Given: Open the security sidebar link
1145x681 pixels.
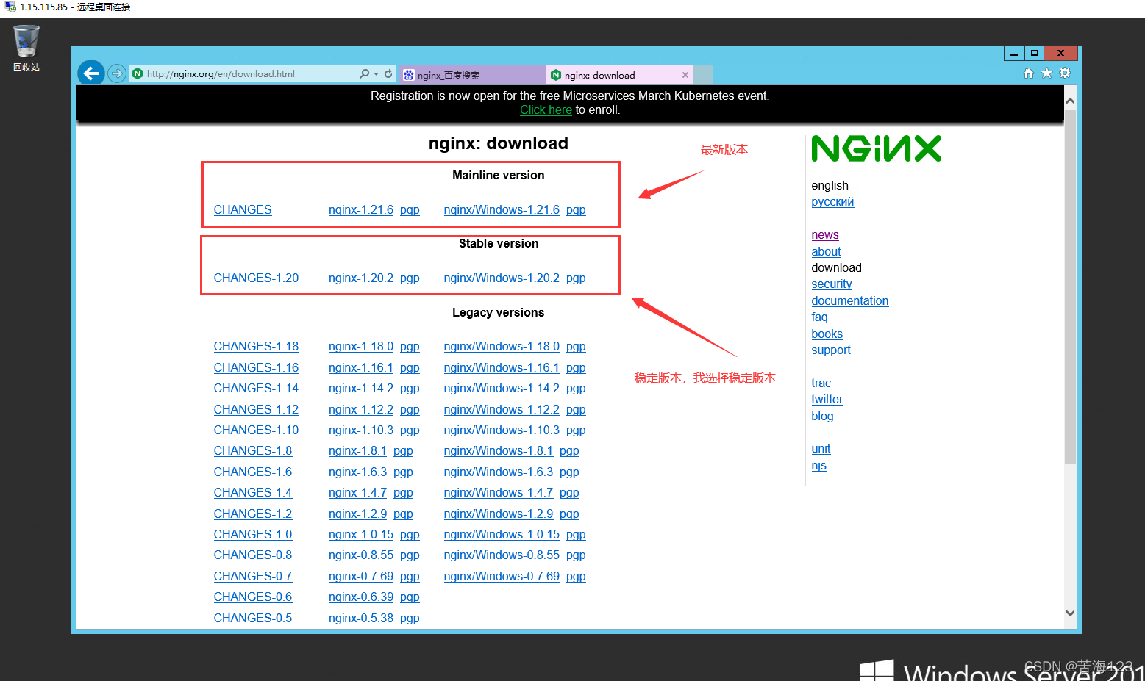Looking at the screenshot, I should click(832, 284).
